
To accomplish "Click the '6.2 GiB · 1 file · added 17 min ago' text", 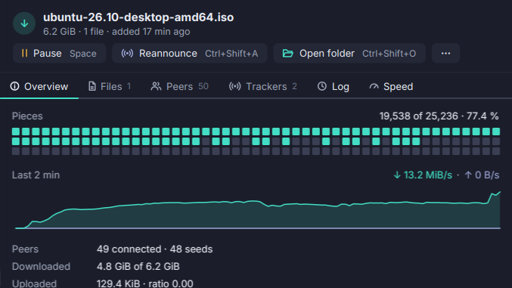I will pyautogui.click(x=116, y=32).
